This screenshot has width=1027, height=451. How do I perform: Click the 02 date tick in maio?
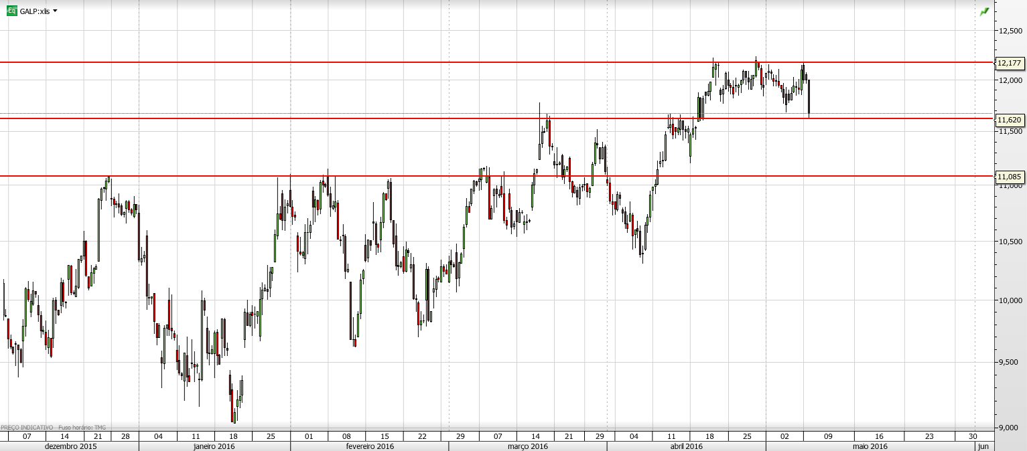[x=784, y=436]
